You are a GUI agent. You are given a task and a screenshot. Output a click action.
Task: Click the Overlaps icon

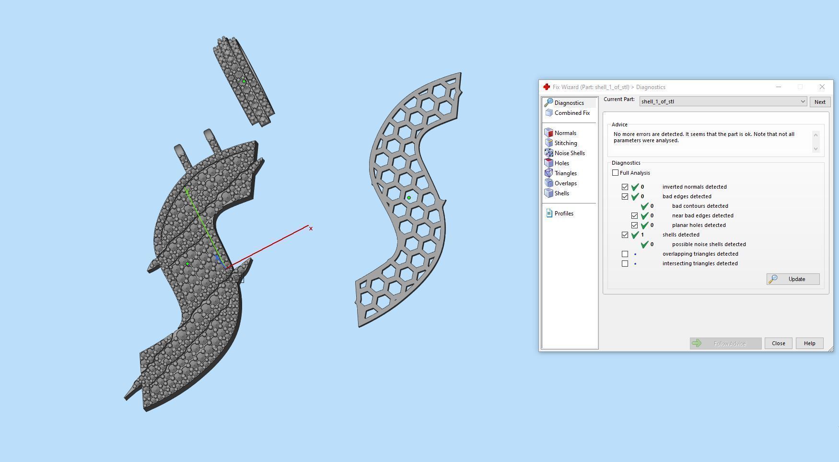[x=549, y=183]
